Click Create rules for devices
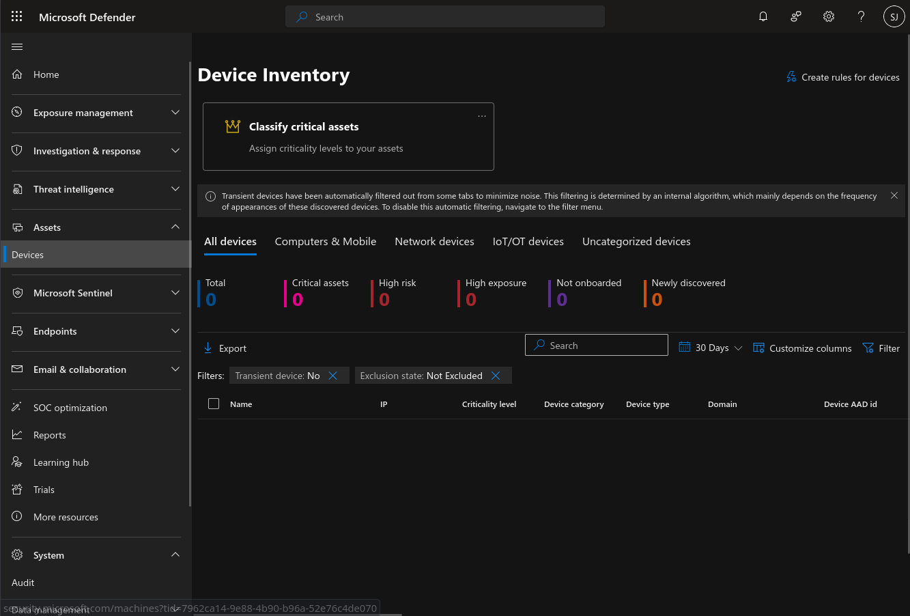The image size is (910, 616). [843, 77]
